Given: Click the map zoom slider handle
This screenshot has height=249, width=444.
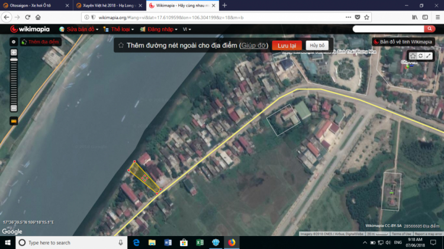Looking at the screenshot, I should 14,60.
